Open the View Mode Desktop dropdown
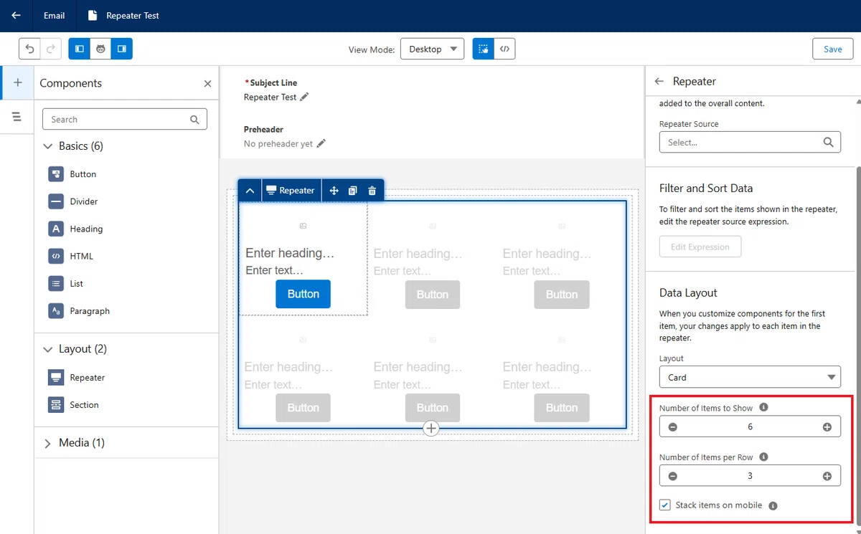This screenshot has width=861, height=534. tap(432, 49)
